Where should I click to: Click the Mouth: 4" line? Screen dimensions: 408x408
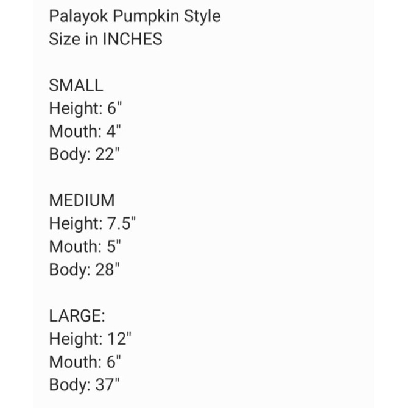85,132
